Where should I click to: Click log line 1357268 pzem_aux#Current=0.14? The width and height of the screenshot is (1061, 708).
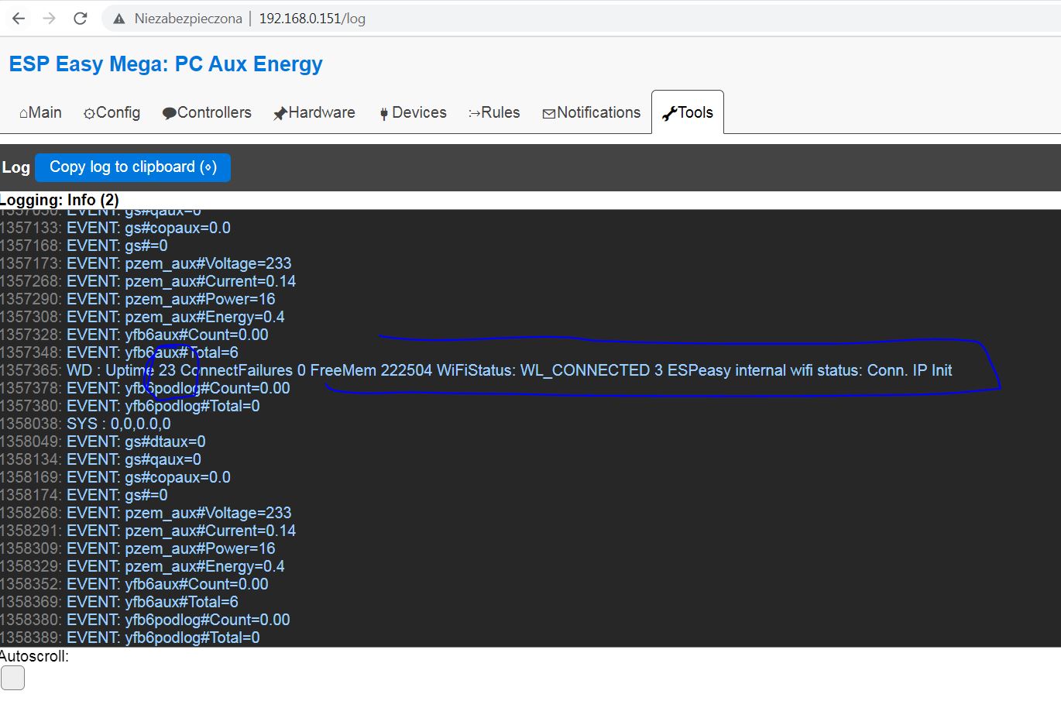[x=148, y=281]
